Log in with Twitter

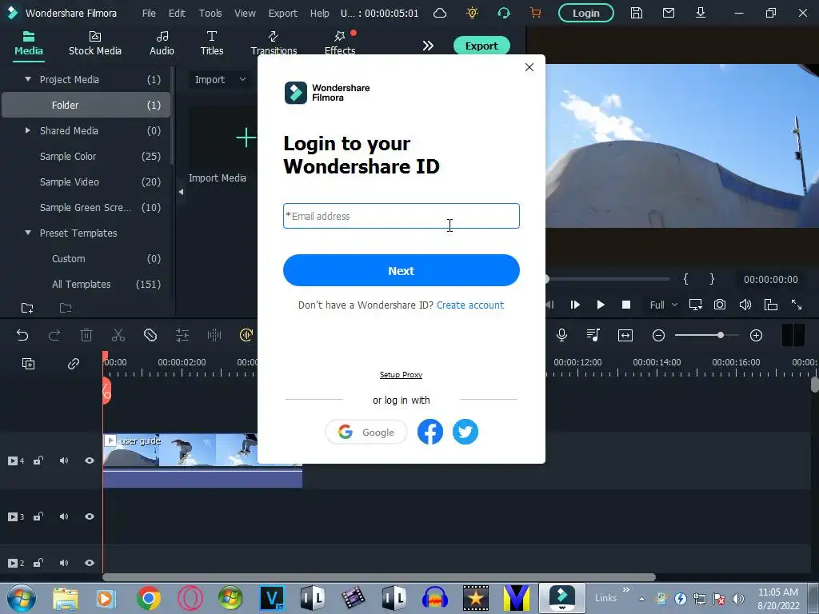(465, 432)
